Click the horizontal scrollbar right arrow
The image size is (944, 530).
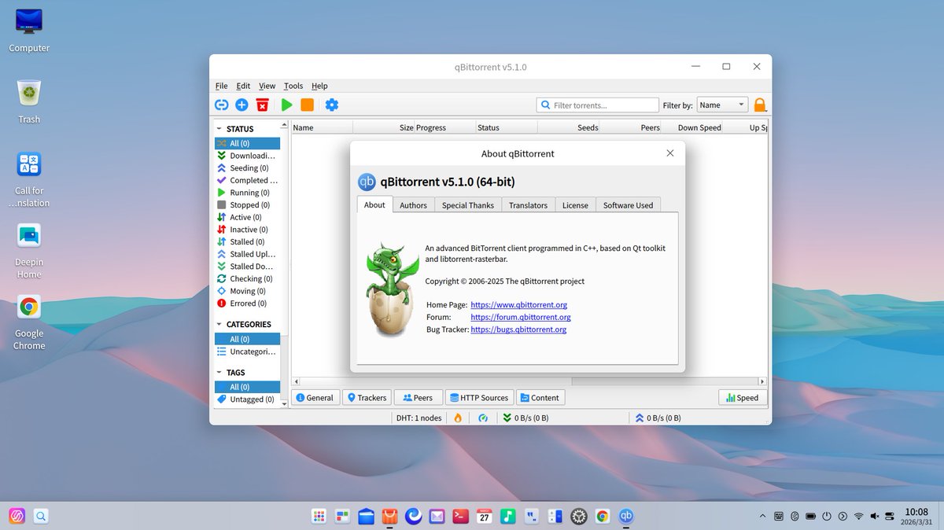point(762,381)
